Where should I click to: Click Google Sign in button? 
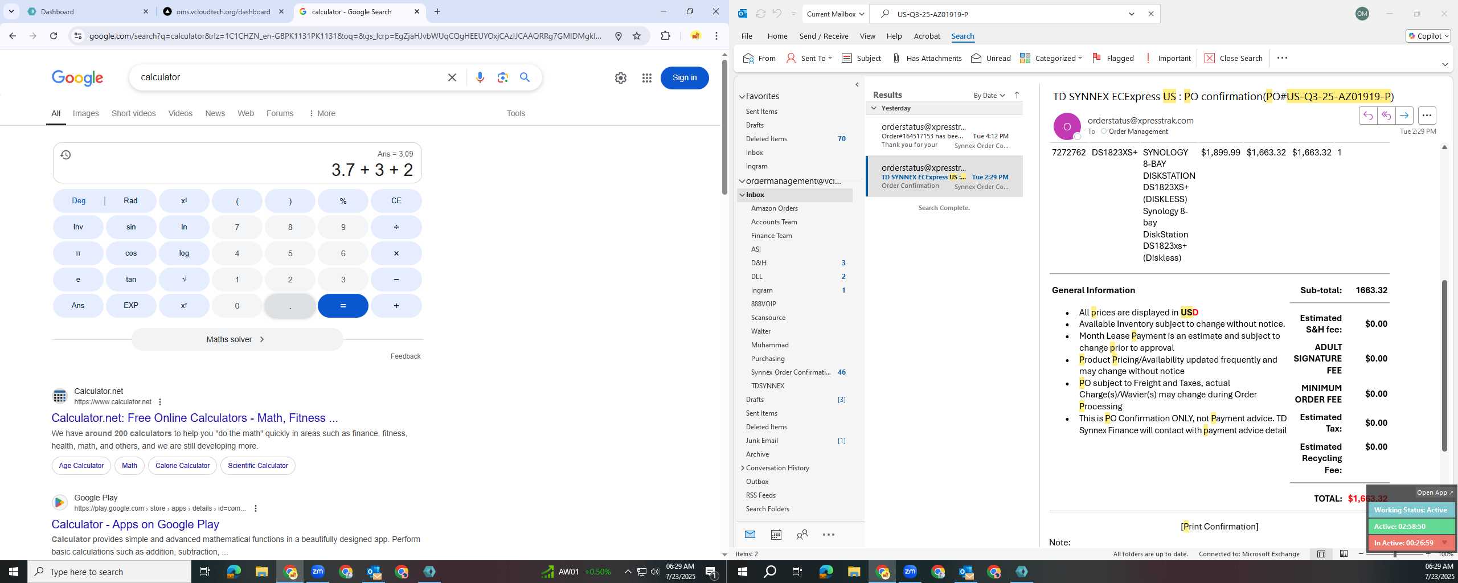pos(685,78)
